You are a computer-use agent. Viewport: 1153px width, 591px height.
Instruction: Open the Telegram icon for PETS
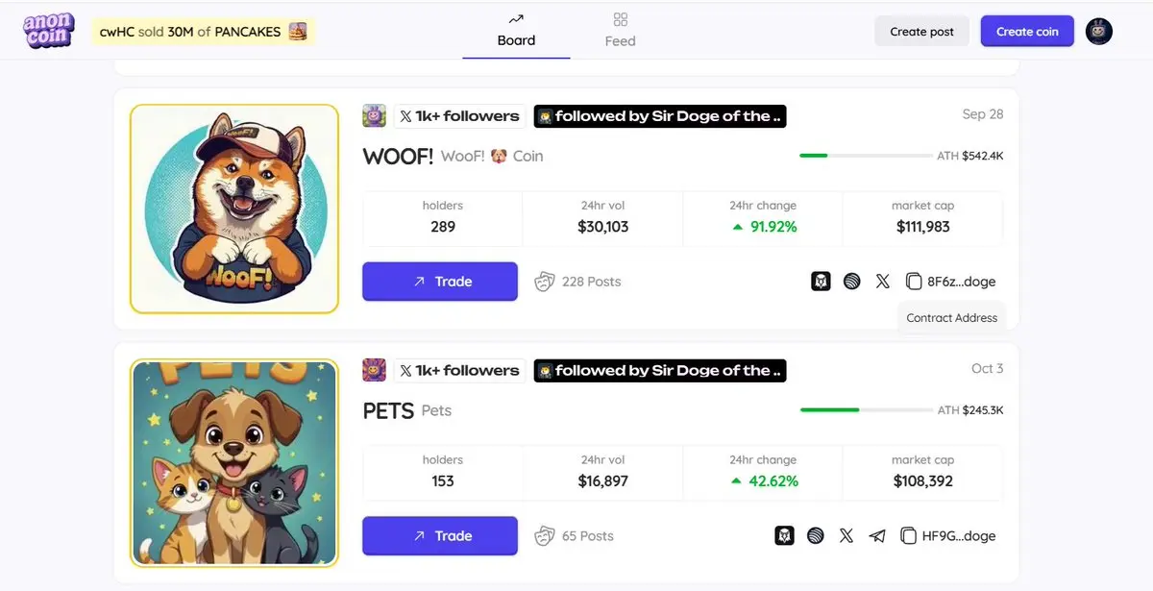pos(876,536)
